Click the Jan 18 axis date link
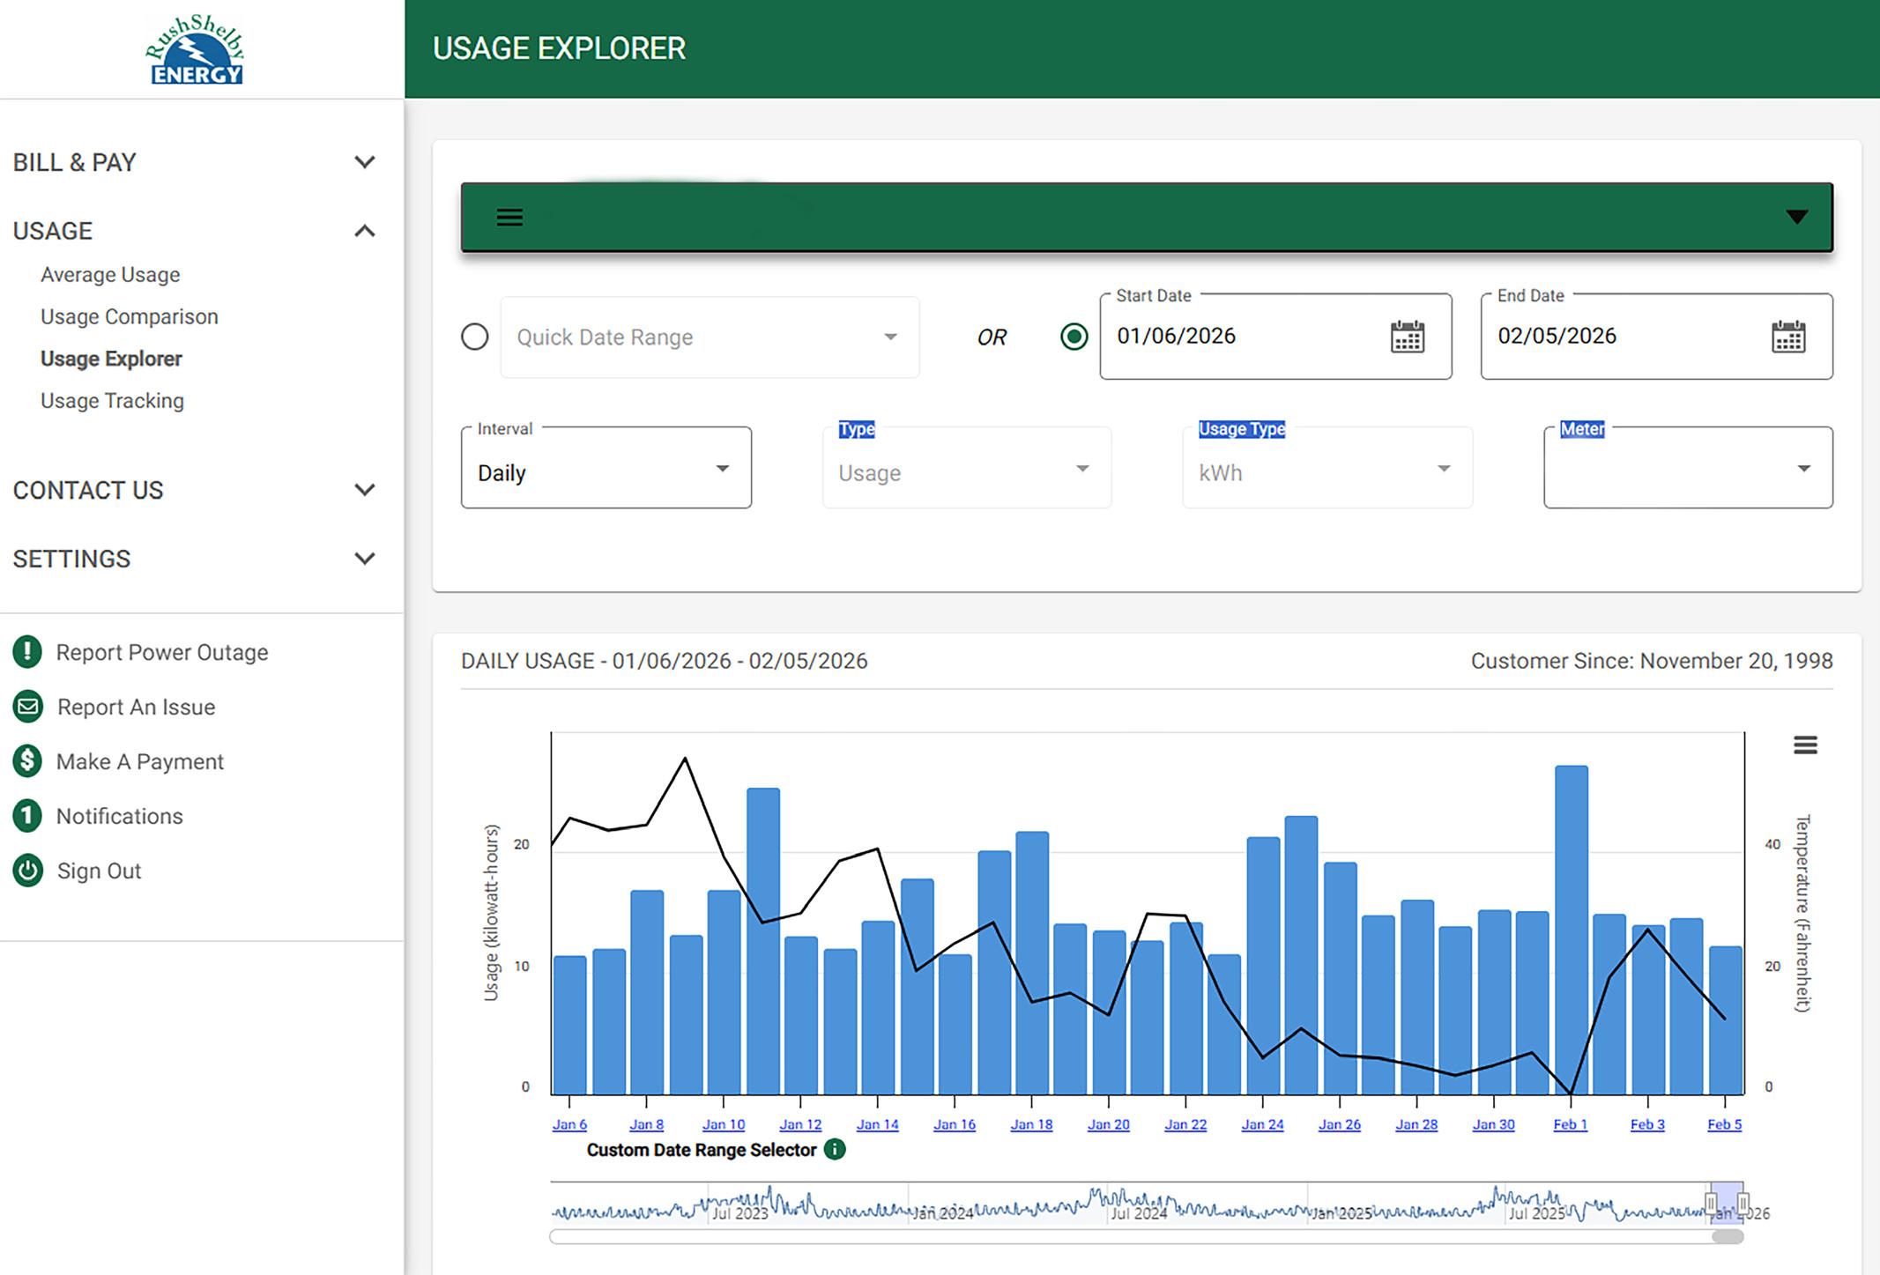Image resolution: width=1880 pixels, height=1275 pixels. click(1031, 1125)
